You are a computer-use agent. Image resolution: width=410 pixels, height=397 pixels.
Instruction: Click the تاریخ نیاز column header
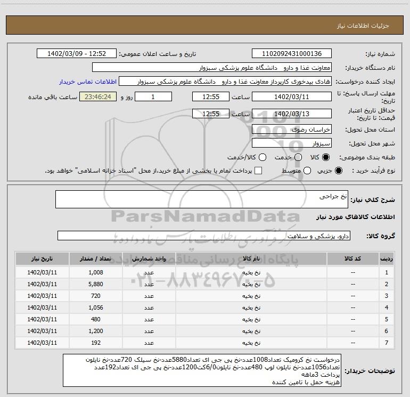42,259
